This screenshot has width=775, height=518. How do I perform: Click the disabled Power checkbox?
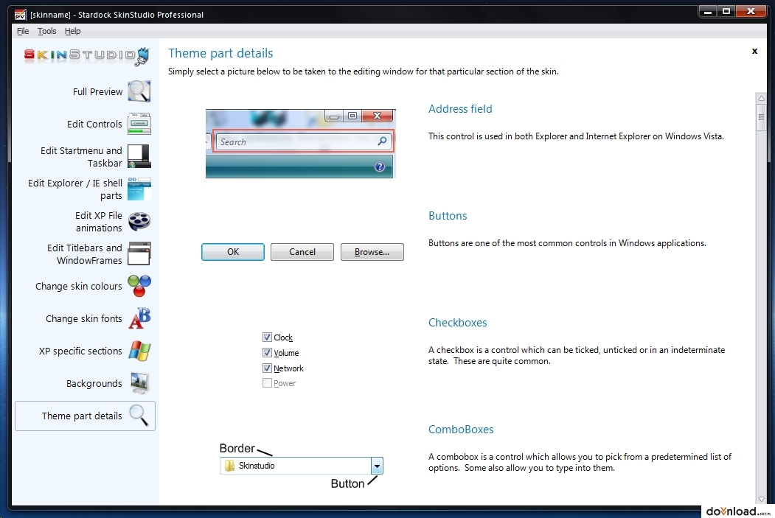point(267,382)
